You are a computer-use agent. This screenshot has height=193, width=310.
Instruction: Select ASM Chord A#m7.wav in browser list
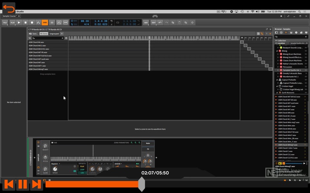(287, 135)
